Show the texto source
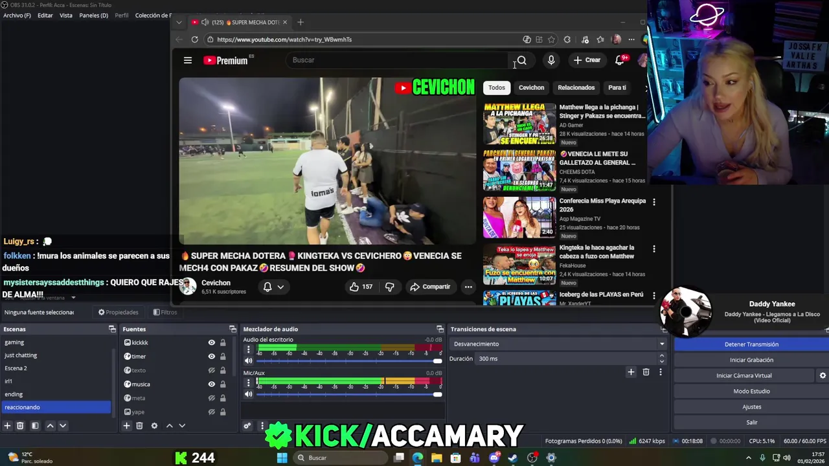Screen dimensions: 829x466 211,370
